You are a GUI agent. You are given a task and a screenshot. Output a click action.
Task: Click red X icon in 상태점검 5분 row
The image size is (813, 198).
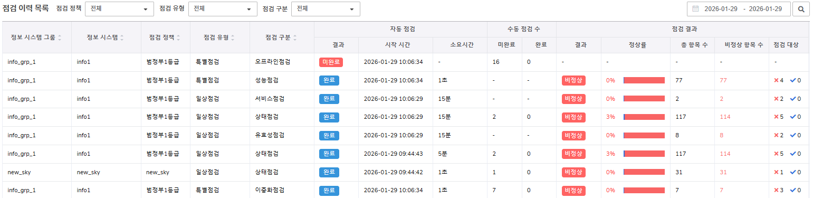click(776, 154)
